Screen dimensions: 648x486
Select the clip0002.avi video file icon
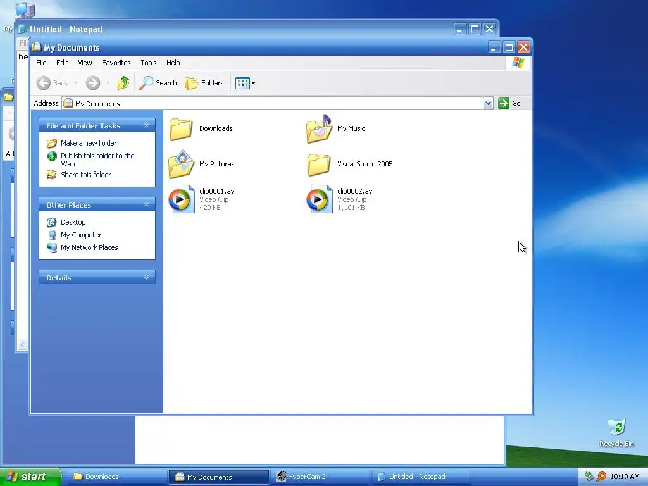320,199
